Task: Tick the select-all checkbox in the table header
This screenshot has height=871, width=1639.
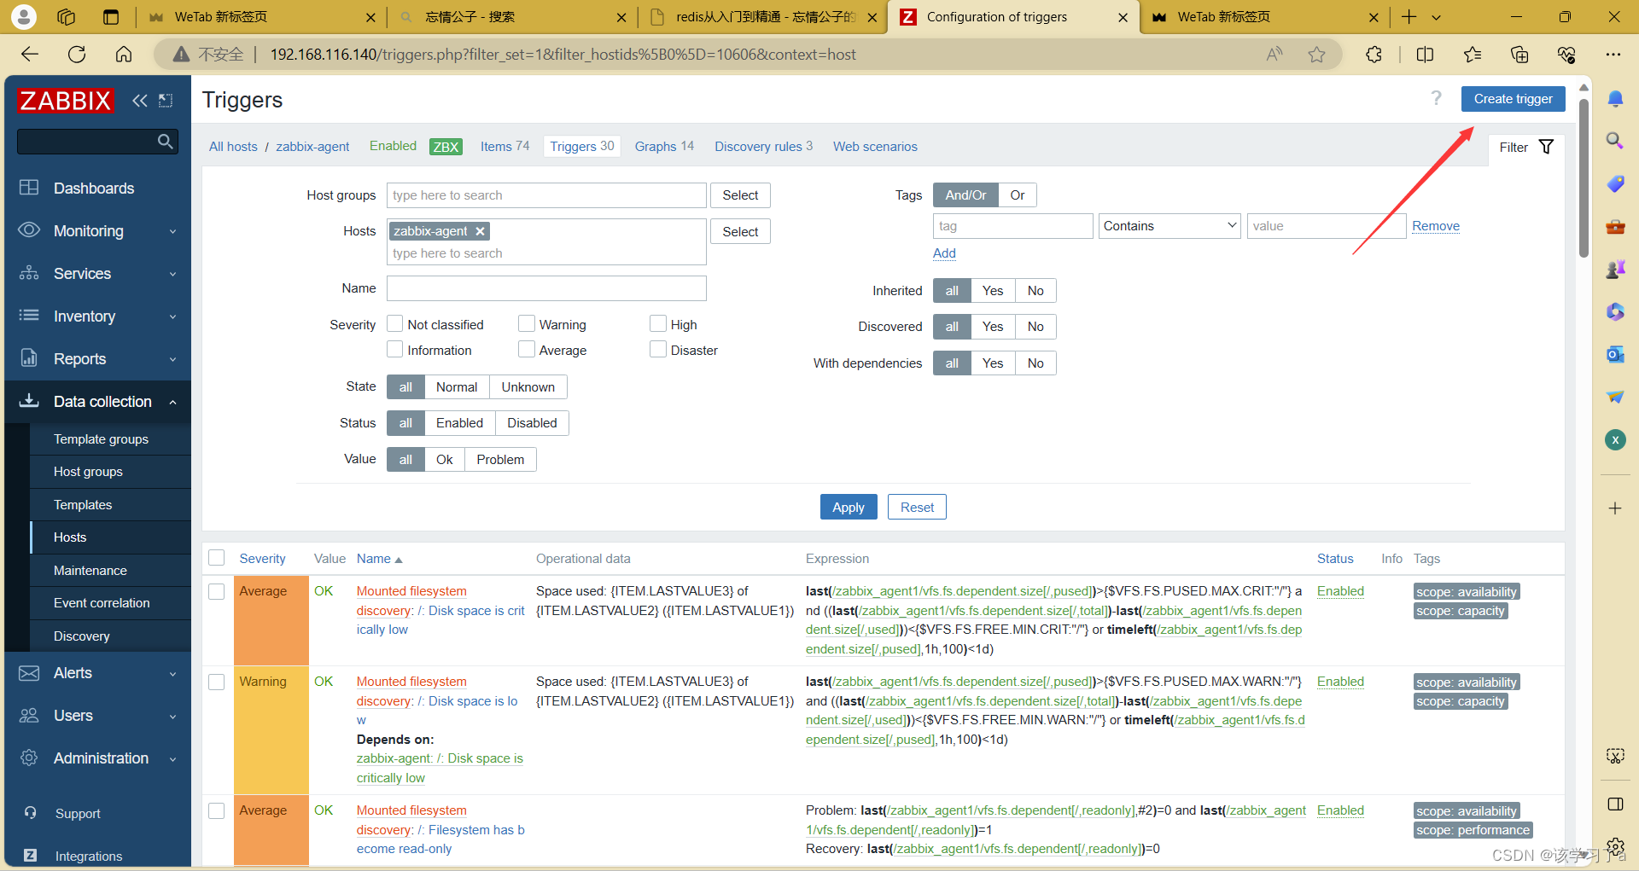Action: (217, 558)
